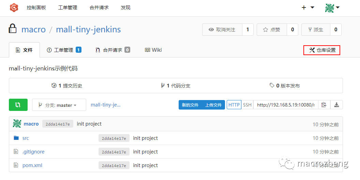This screenshot has width=360, height=180.
Task: Click the green compare branches button
Action: (x=18, y=105)
